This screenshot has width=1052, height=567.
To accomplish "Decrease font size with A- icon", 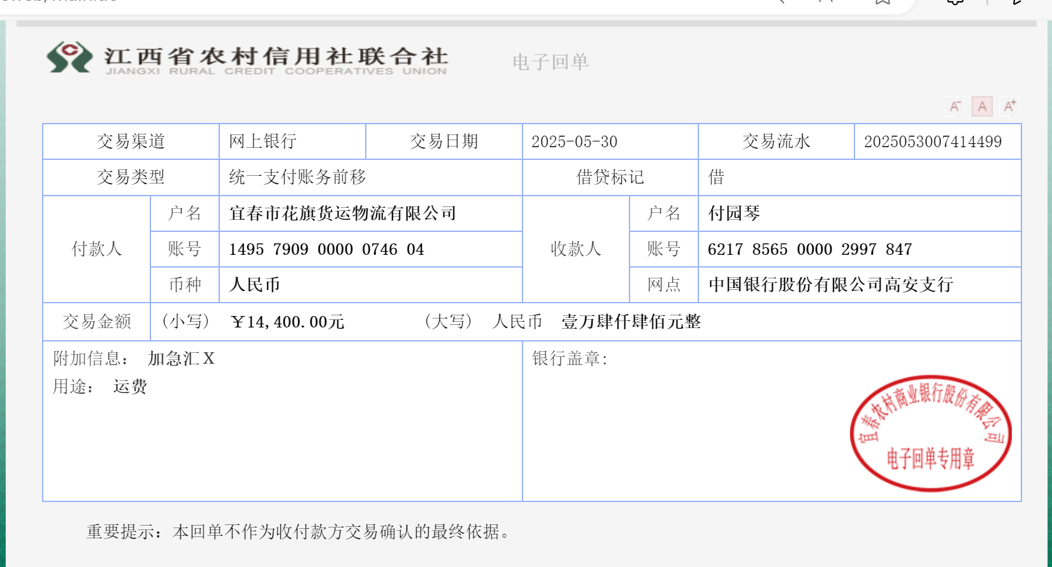I will [955, 106].
